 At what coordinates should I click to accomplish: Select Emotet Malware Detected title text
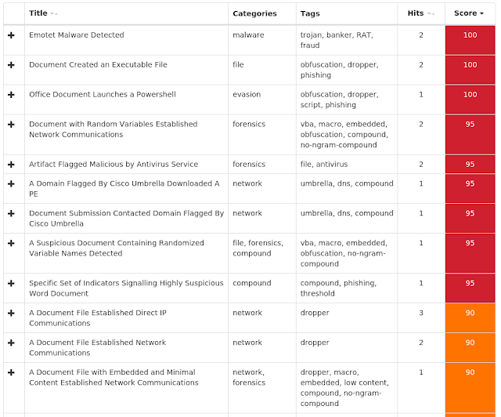click(77, 35)
